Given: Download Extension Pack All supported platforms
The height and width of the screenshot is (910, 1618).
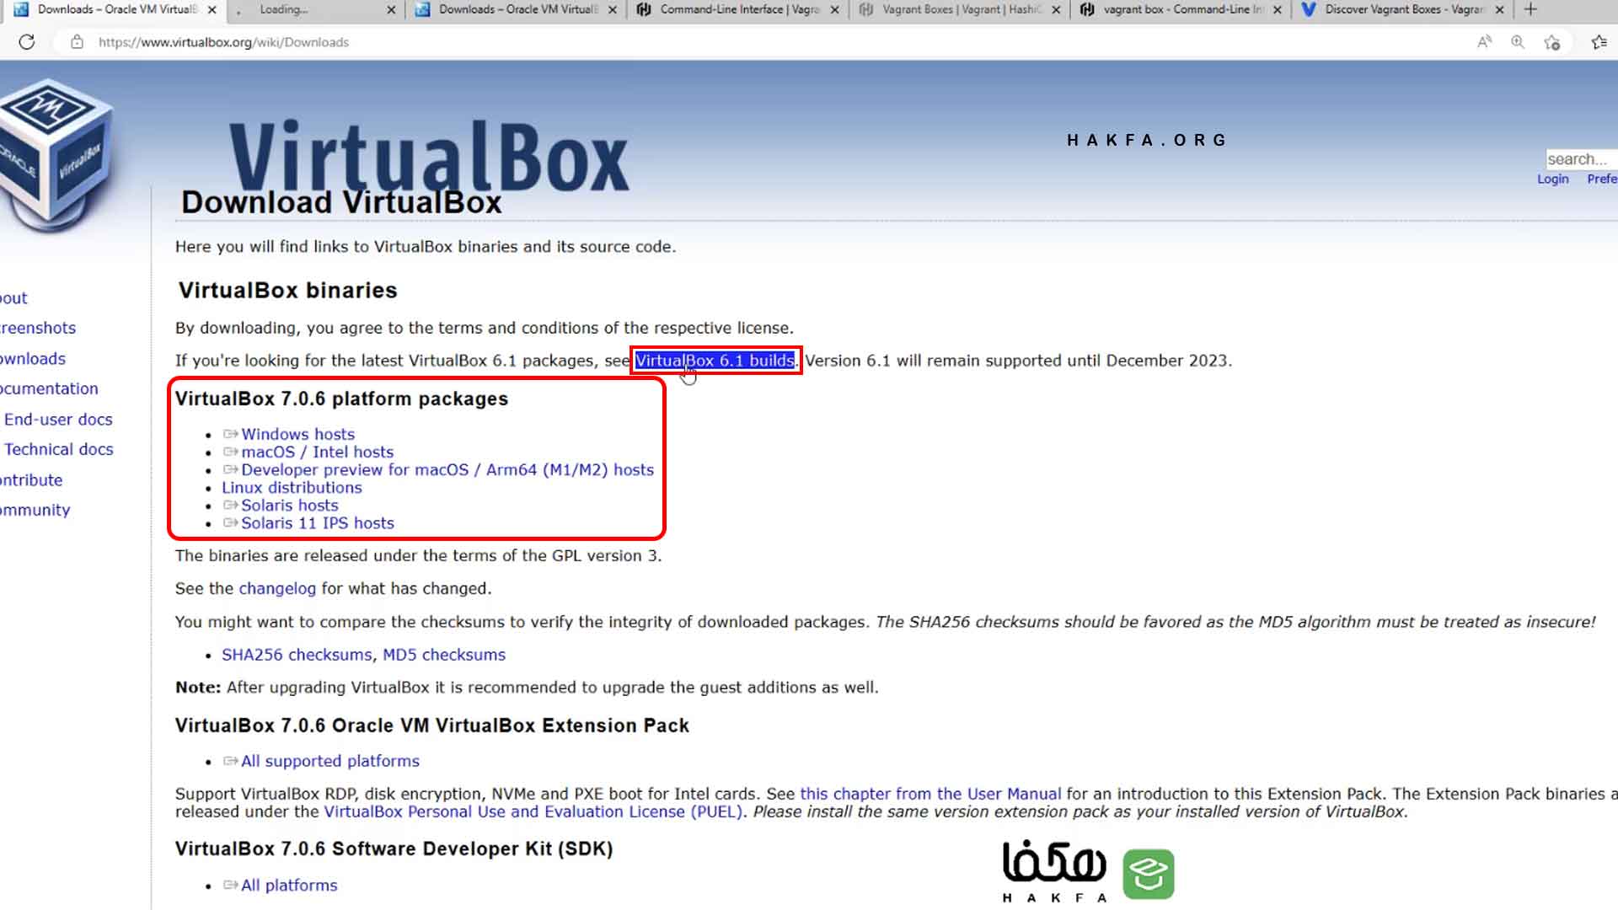Looking at the screenshot, I should (x=329, y=761).
